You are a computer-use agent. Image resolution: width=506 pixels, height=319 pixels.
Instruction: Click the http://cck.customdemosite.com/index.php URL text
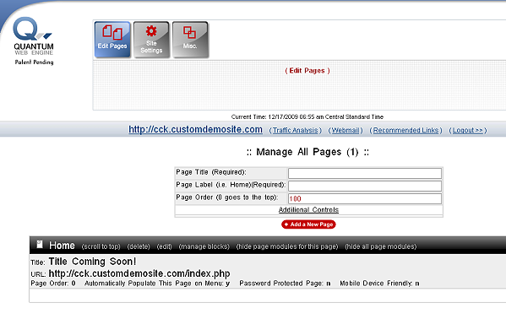coord(139,273)
